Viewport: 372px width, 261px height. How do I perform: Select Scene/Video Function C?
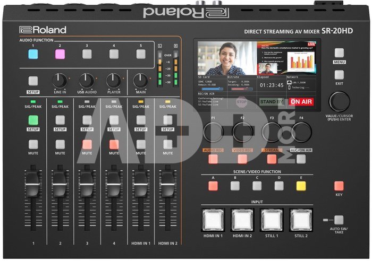[257, 186]
